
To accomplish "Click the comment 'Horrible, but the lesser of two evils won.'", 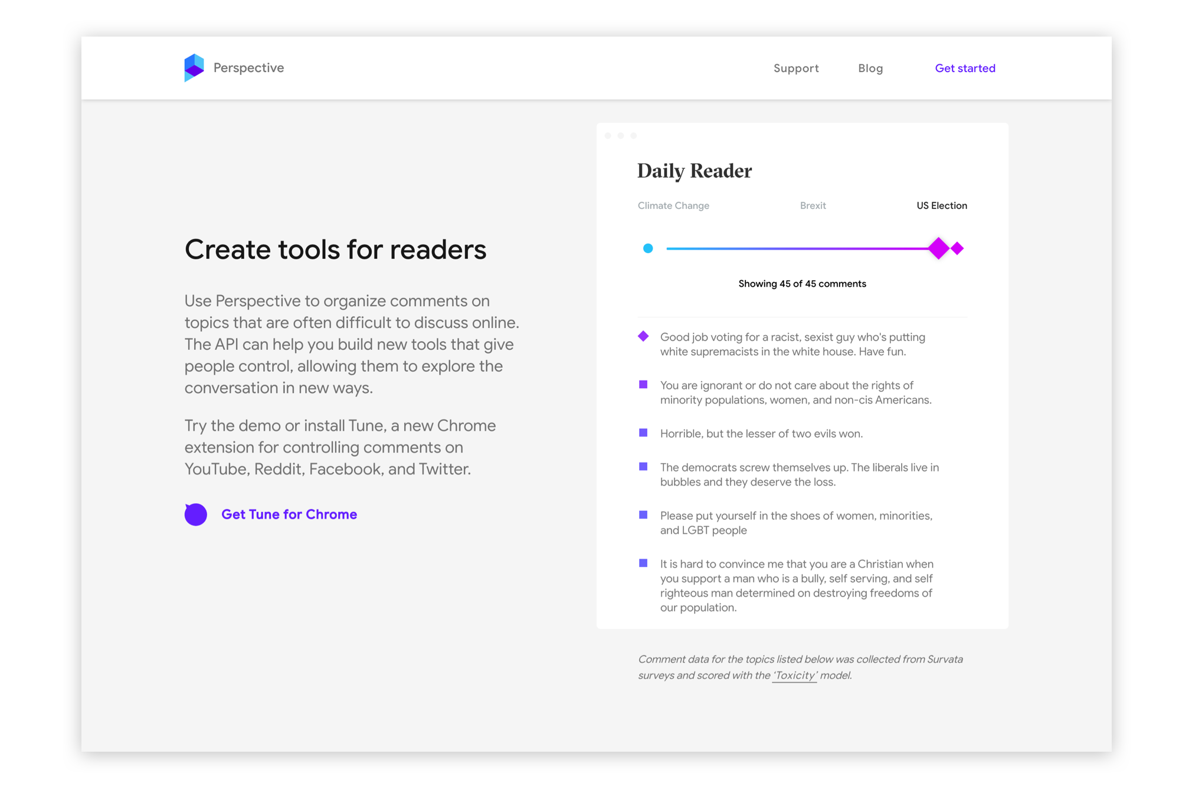I will click(x=761, y=434).
